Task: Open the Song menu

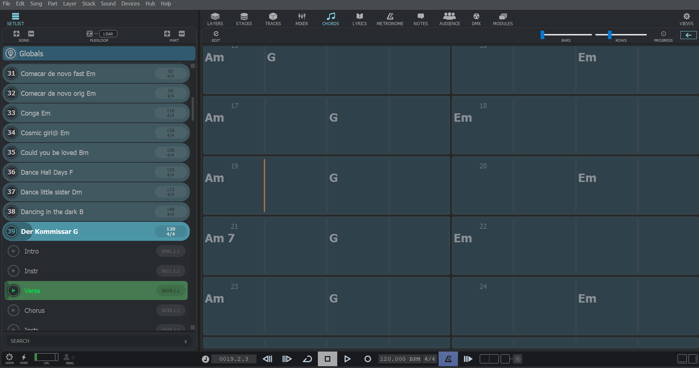Action: point(36,4)
